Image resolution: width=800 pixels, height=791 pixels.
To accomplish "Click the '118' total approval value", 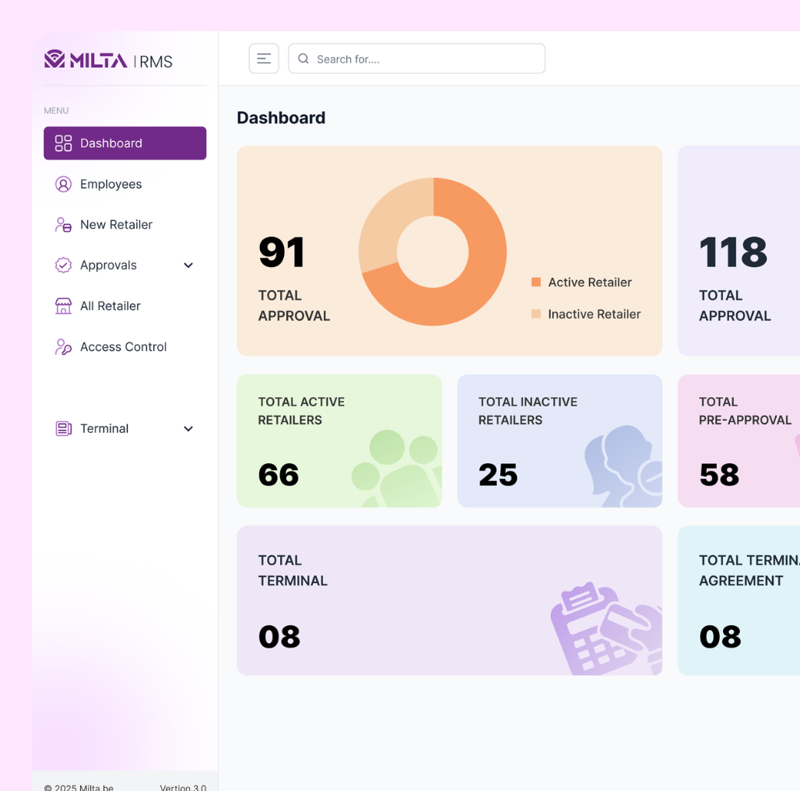I will (x=733, y=252).
